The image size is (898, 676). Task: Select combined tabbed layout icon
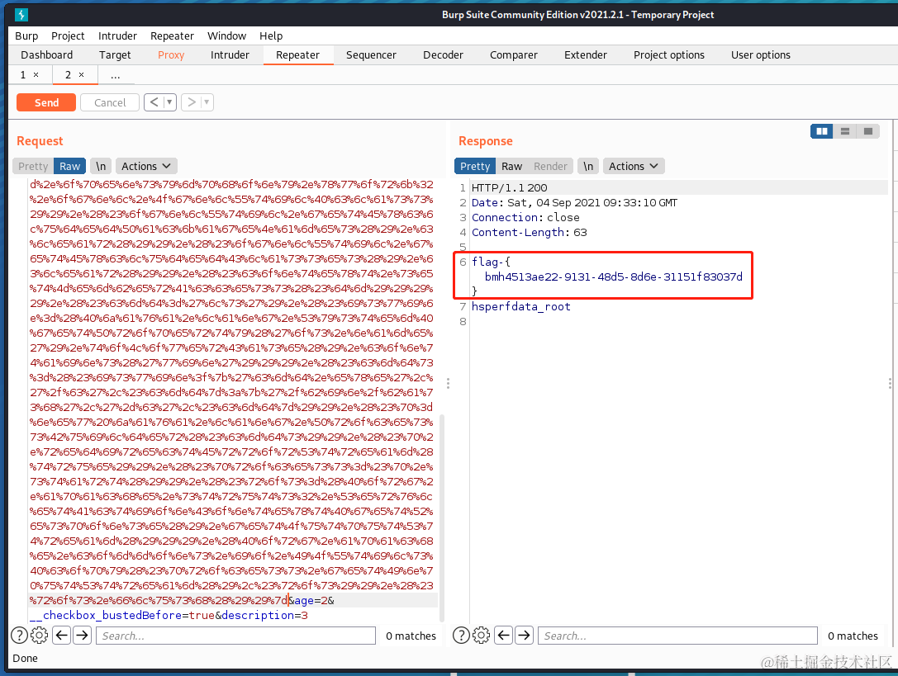coord(867,131)
